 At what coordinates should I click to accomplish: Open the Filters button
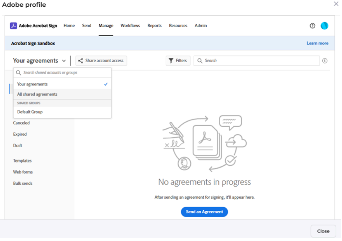(x=178, y=61)
